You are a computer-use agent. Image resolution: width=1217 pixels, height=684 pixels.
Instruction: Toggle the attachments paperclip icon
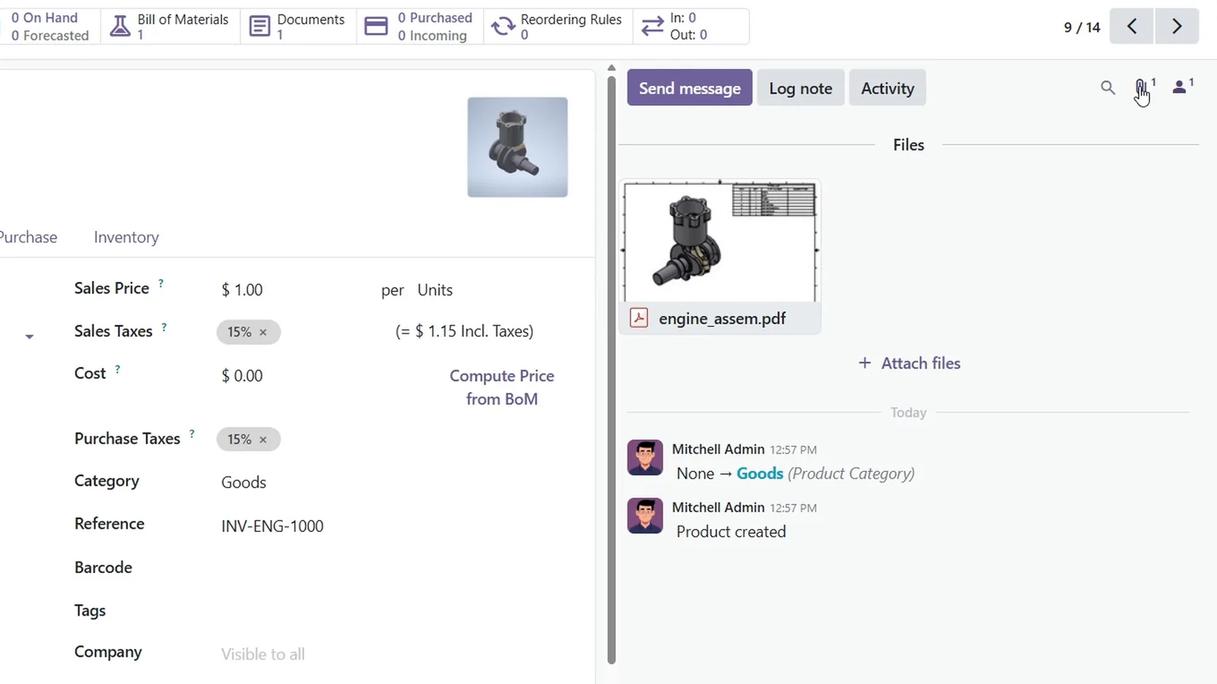tap(1142, 87)
